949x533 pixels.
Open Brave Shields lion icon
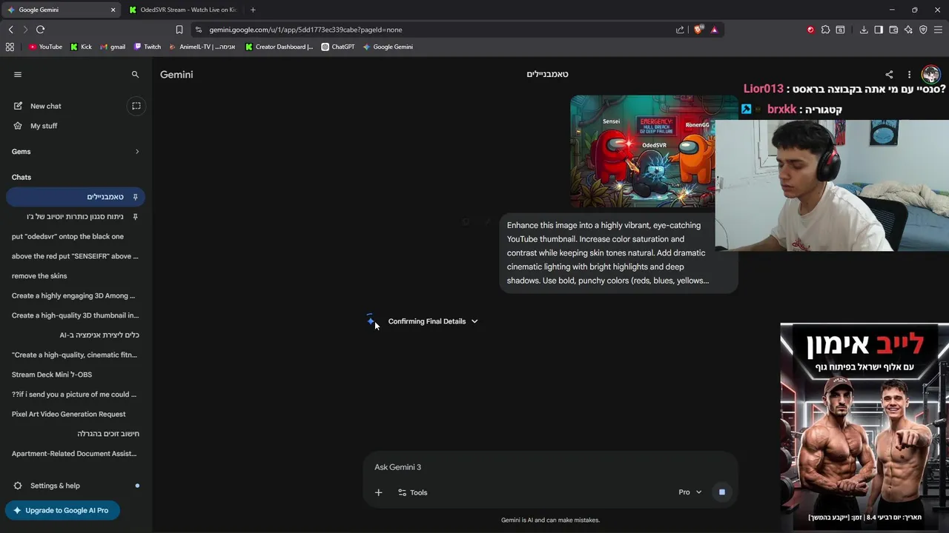[698, 30]
